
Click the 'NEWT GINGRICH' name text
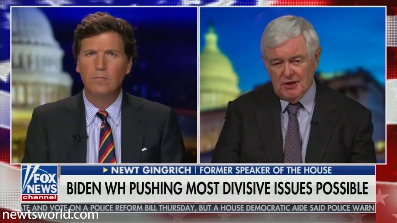click(x=151, y=170)
